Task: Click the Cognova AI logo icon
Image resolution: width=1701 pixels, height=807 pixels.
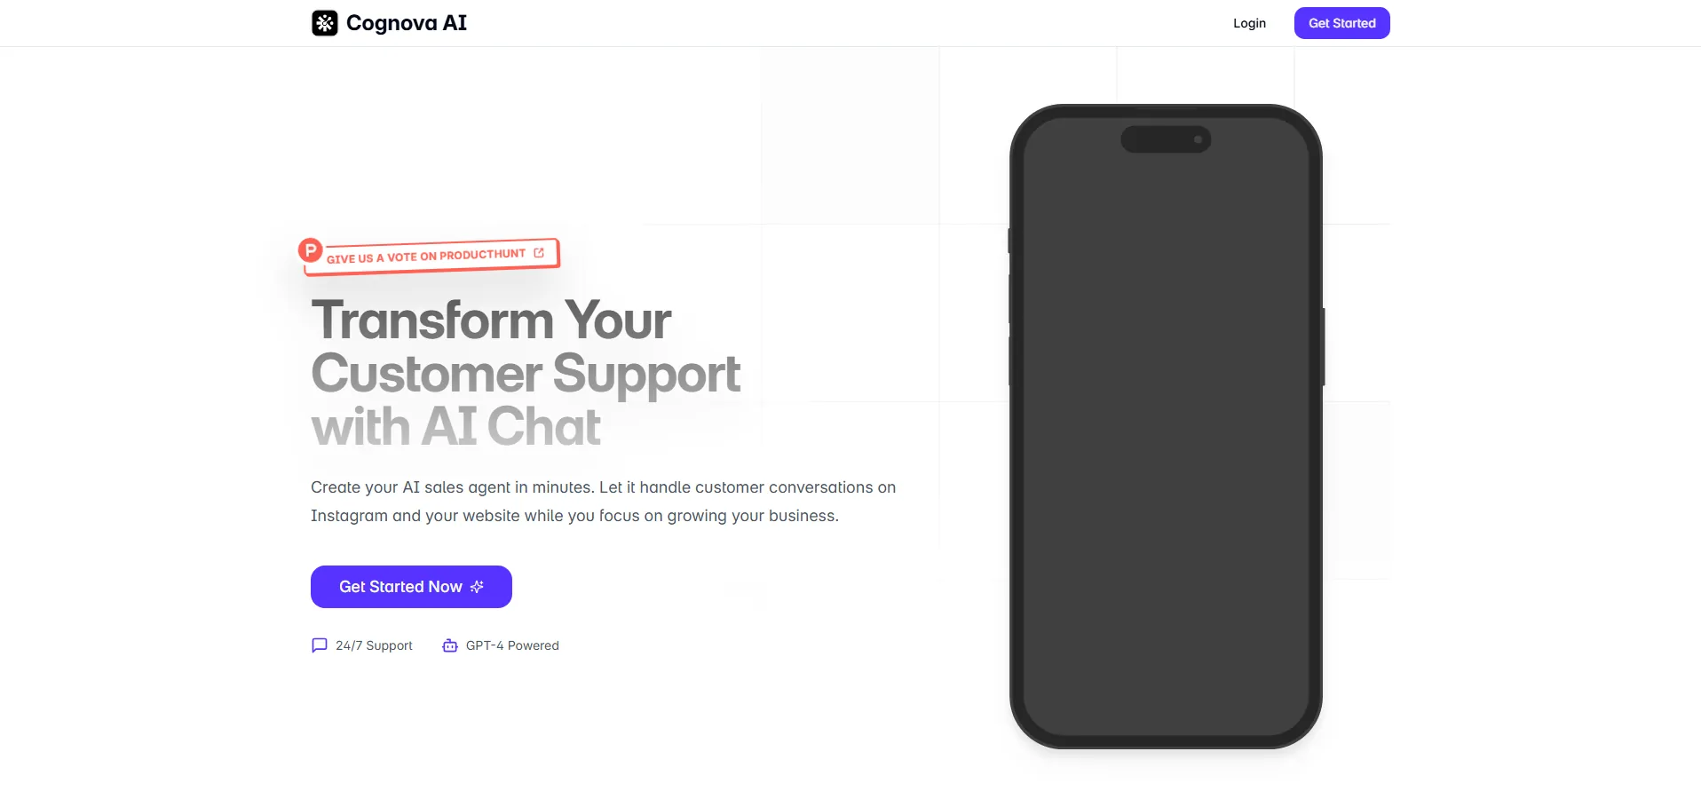Action: [324, 23]
